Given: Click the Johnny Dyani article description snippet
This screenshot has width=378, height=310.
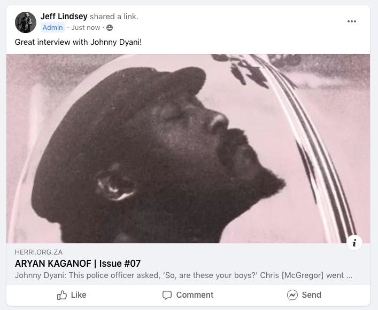Looking at the screenshot, I should [x=183, y=275].
